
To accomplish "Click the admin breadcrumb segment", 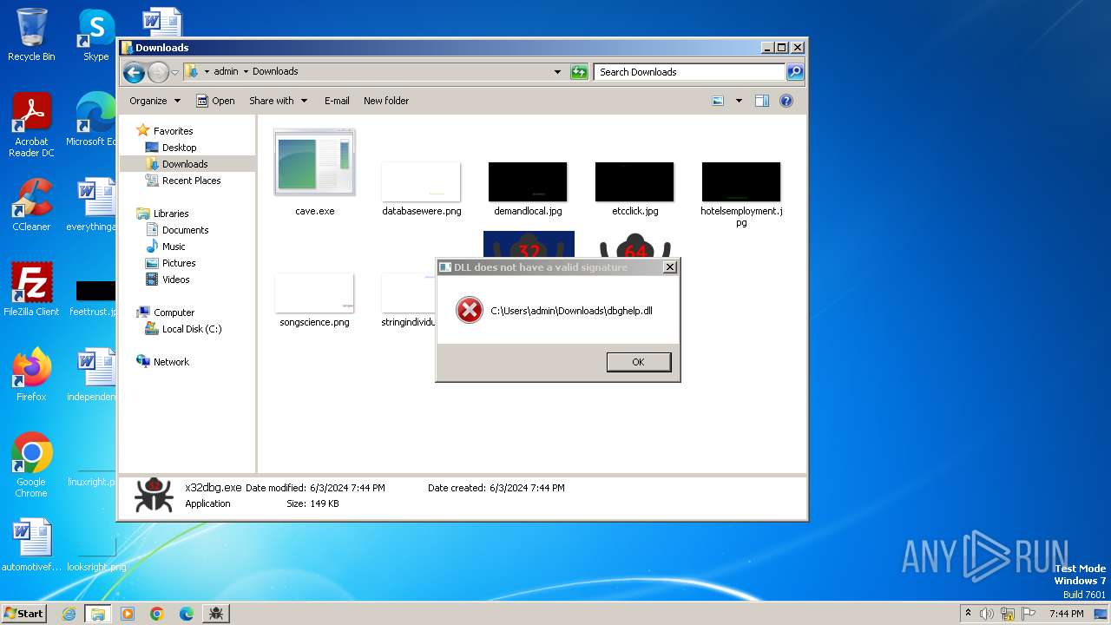I will pos(226,71).
